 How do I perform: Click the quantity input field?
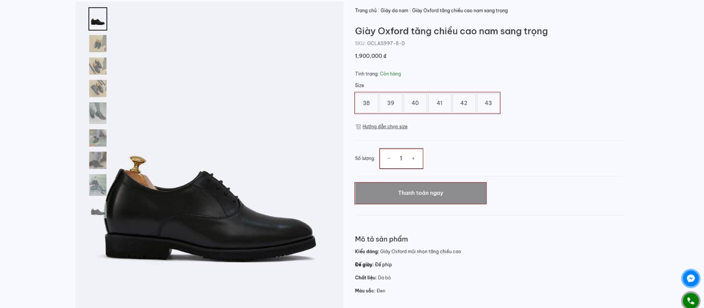[x=401, y=159]
